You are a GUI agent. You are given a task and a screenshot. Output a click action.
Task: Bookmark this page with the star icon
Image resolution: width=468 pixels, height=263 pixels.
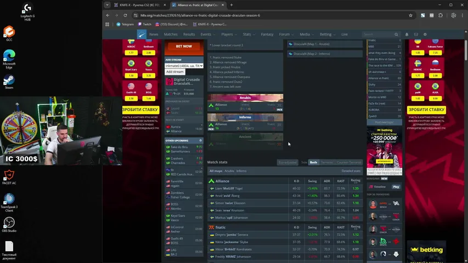tap(410, 15)
